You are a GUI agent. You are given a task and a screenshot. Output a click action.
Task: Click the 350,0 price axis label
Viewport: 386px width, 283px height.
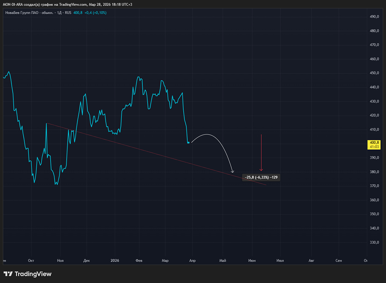(x=374, y=214)
